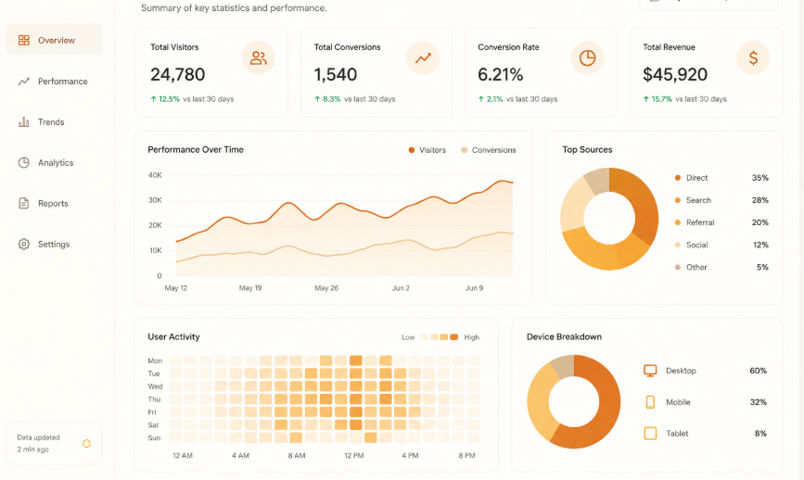Open Trends in the sidebar
The image size is (804, 480).
tap(54, 122)
